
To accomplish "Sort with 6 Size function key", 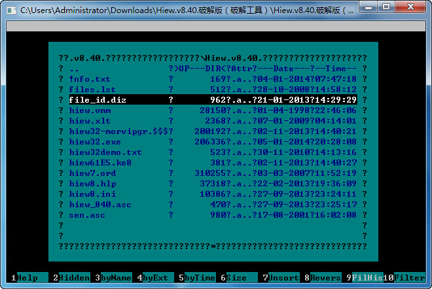I will coord(239,278).
